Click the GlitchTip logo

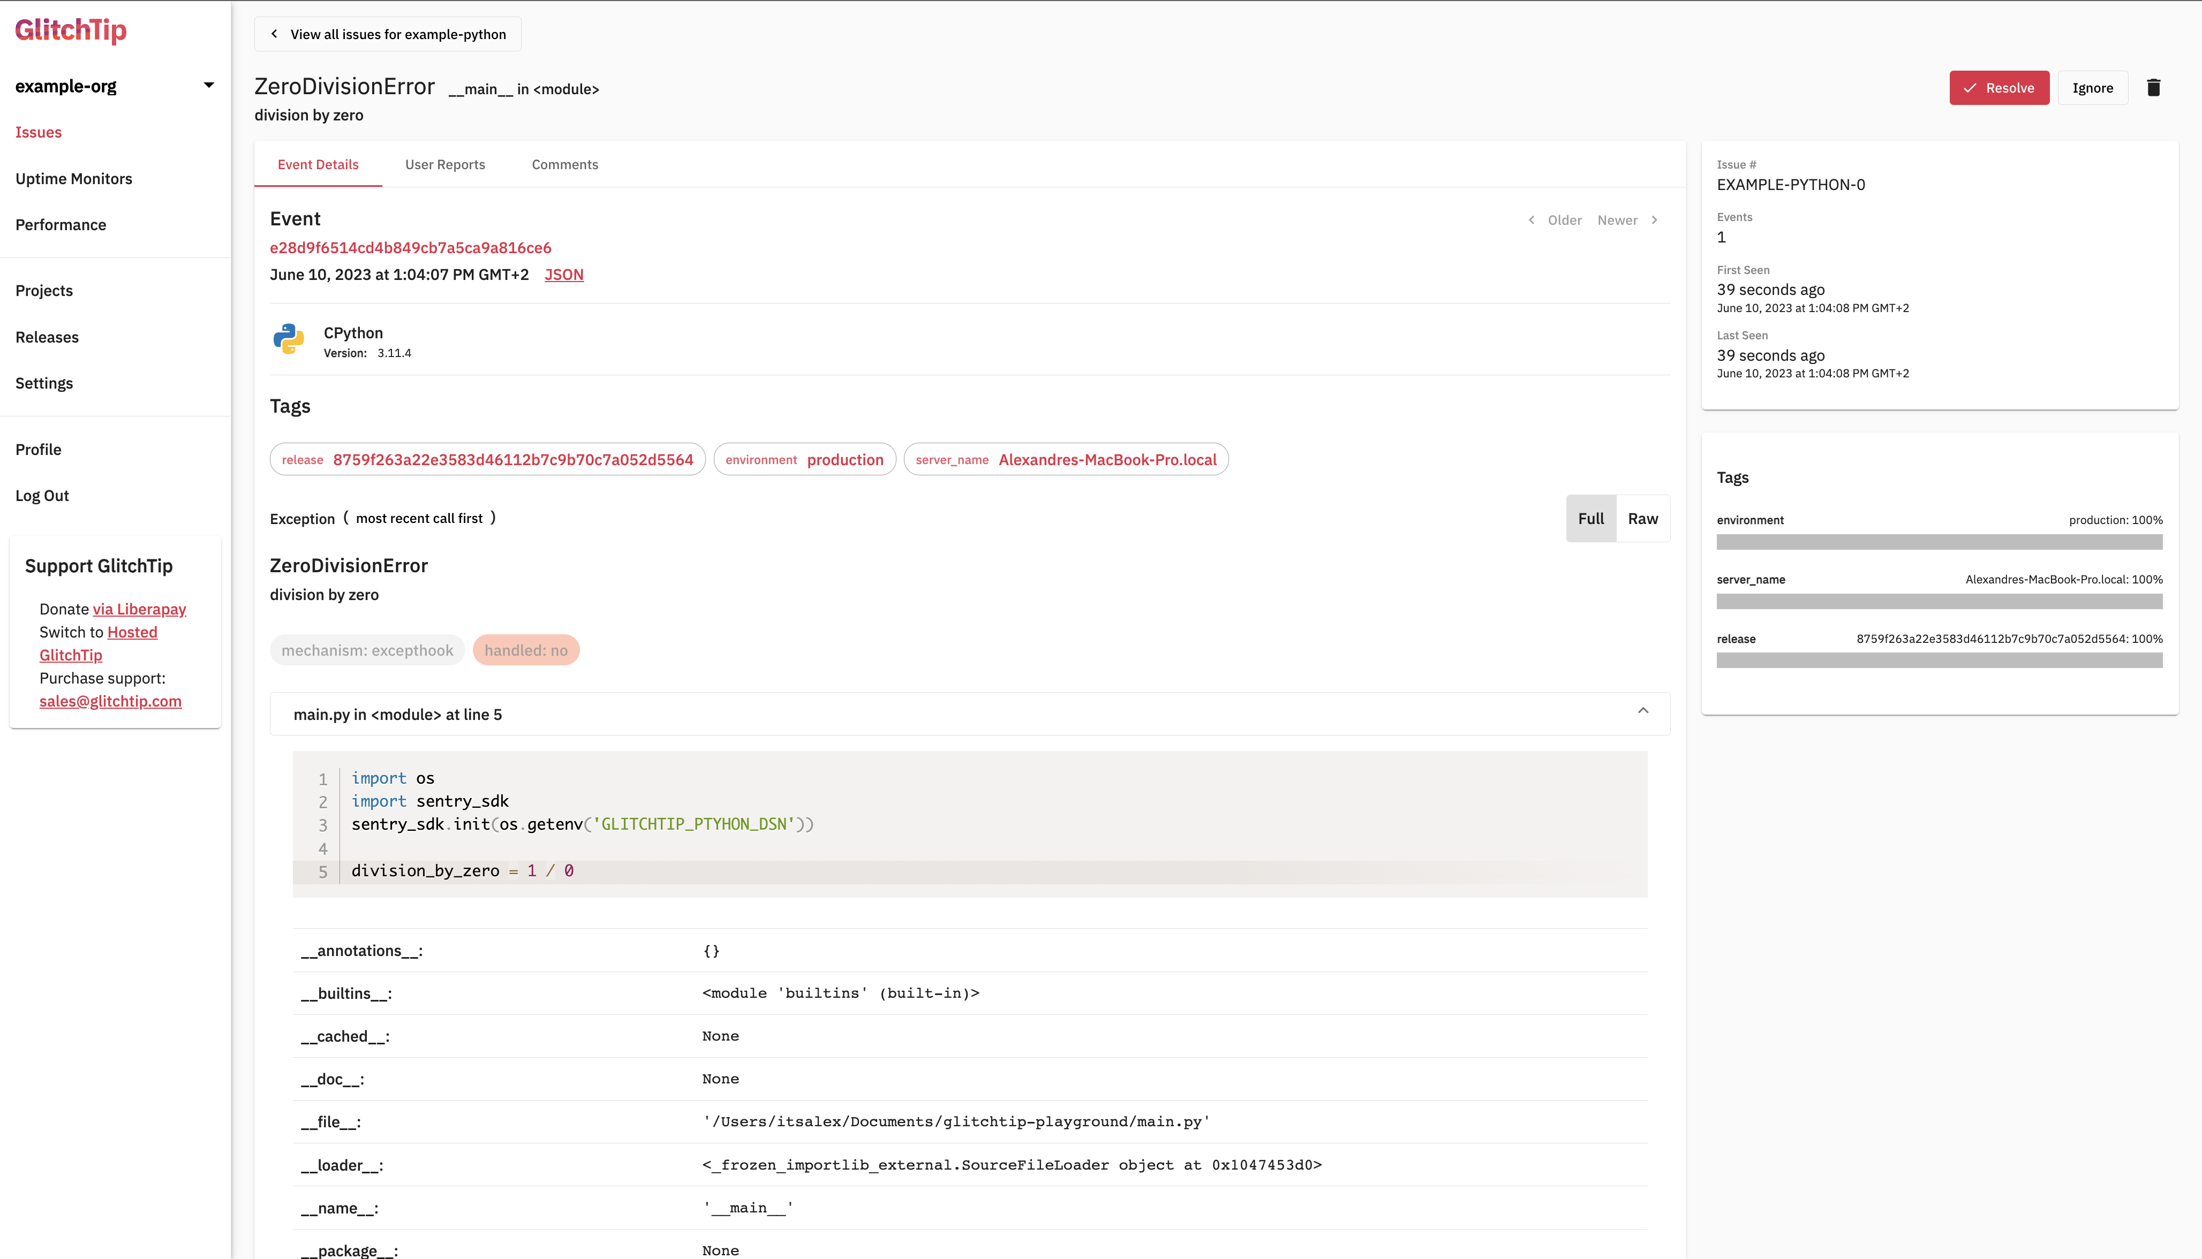(x=71, y=29)
